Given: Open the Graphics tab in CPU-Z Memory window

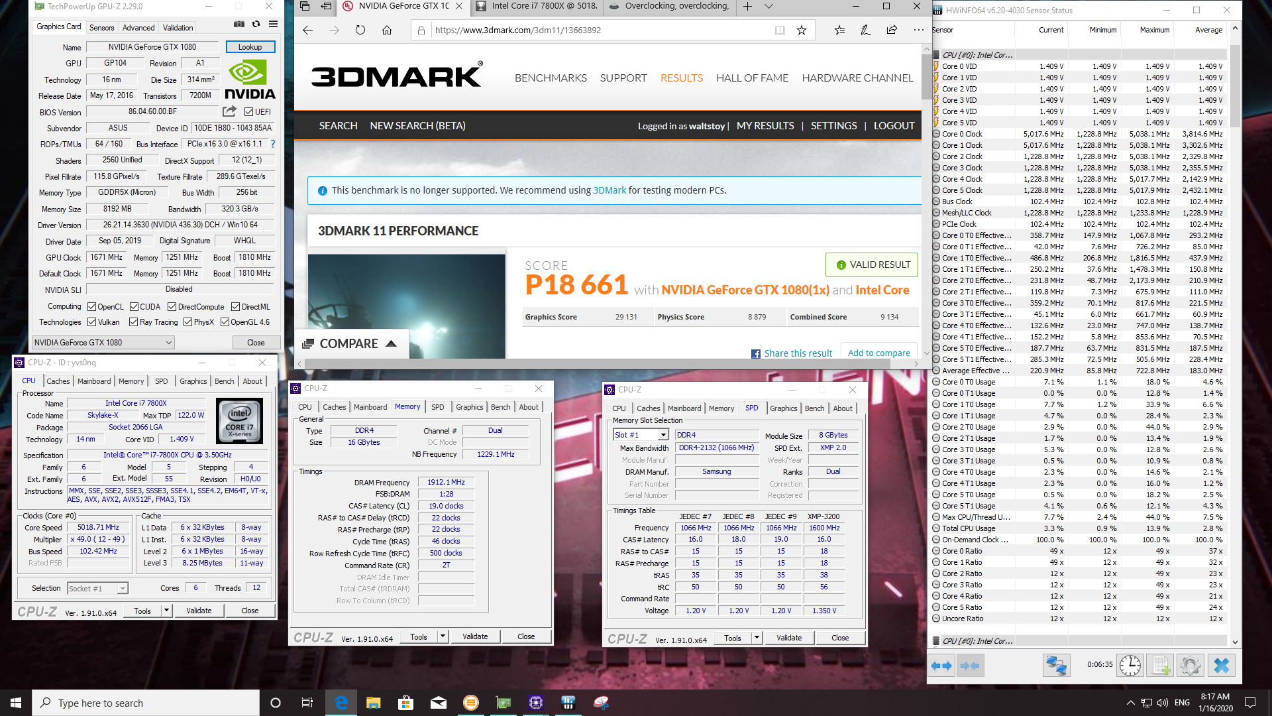Looking at the screenshot, I should coord(470,407).
